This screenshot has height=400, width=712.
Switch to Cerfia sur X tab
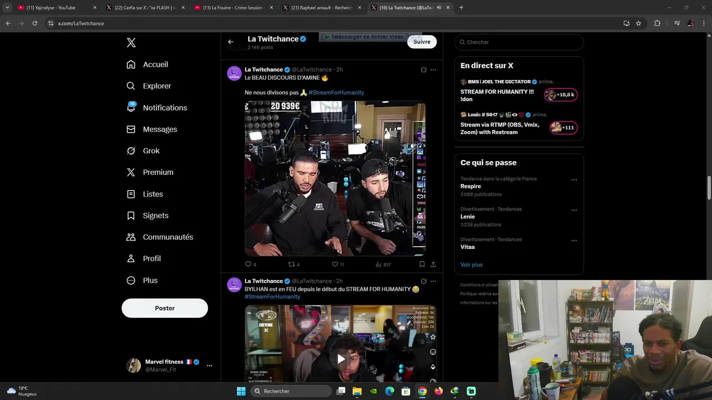[x=145, y=8]
